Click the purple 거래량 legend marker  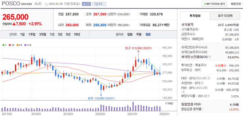click(166, 103)
